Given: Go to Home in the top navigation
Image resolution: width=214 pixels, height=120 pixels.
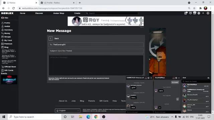Looking at the screenshot, I should pos(22,13).
